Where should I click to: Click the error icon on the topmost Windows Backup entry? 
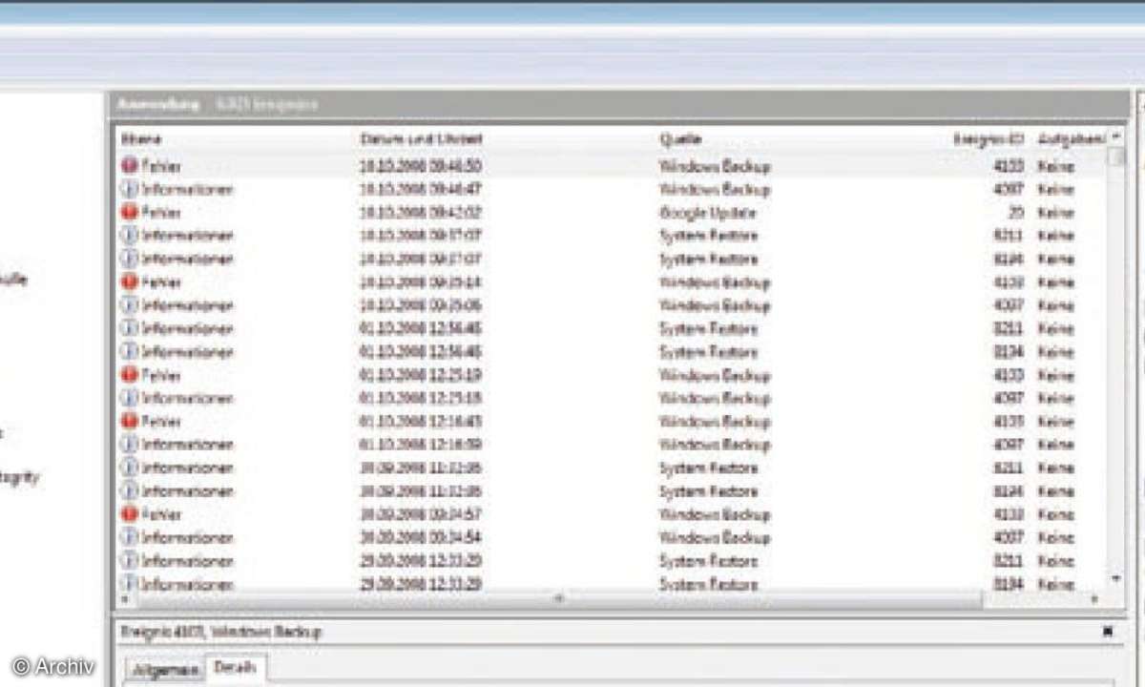pyautogui.click(x=129, y=165)
